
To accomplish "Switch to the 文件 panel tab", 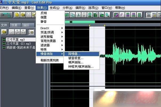I will coord(4,25).
